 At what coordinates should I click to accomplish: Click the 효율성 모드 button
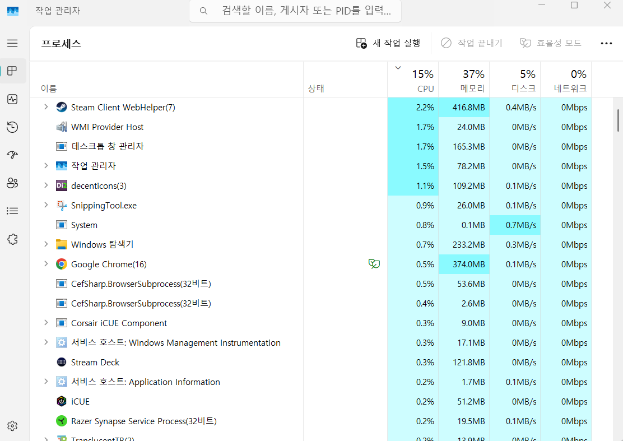551,43
